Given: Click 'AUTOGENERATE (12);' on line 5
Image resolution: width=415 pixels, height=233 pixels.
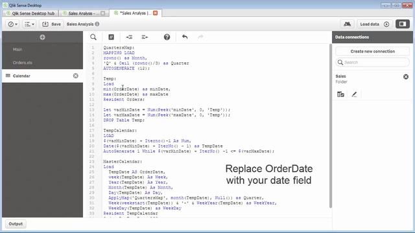Looking at the screenshot, I should click(126, 69).
